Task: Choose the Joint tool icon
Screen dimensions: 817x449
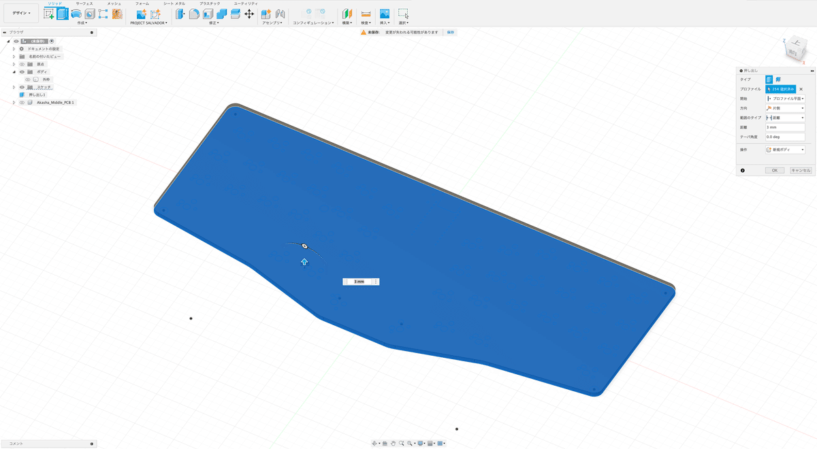Action: 280,14
